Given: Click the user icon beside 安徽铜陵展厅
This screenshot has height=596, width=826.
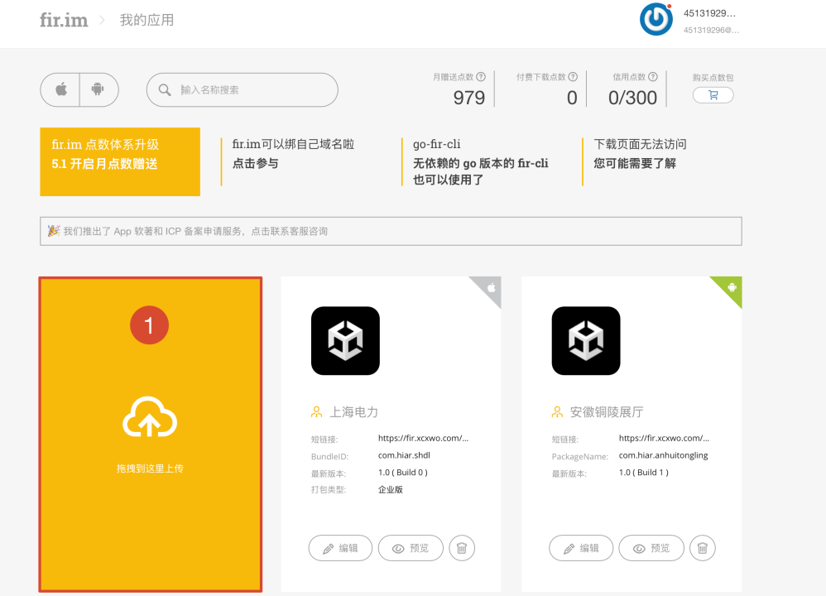Looking at the screenshot, I should [x=557, y=412].
